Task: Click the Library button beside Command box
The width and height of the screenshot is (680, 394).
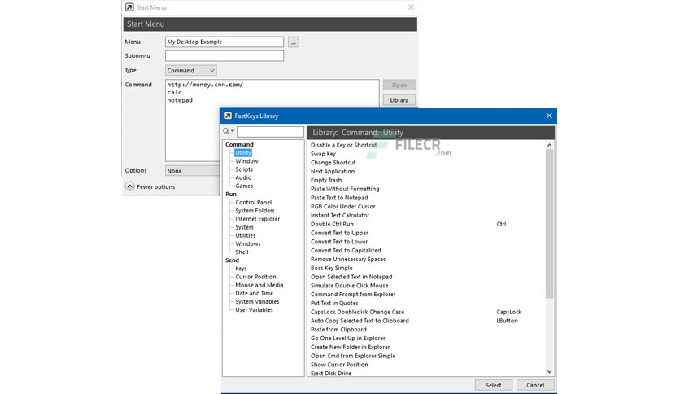Action: click(399, 100)
